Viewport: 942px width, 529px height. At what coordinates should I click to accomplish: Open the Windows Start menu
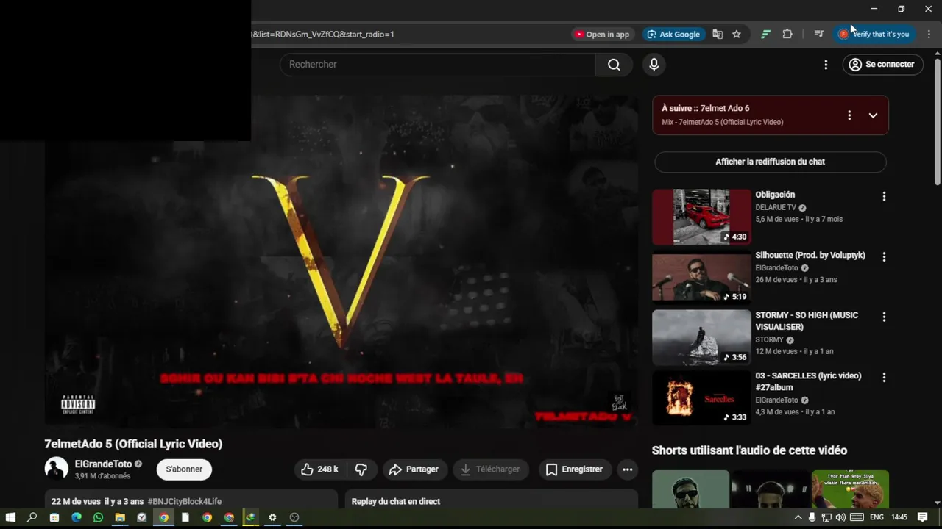10,517
